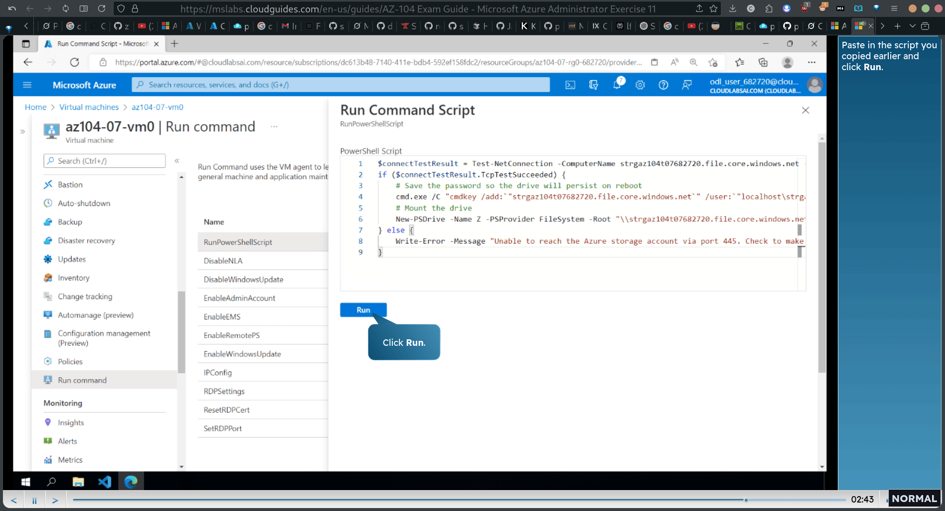Open Change tracking menu item
945x511 pixels.
(85, 297)
